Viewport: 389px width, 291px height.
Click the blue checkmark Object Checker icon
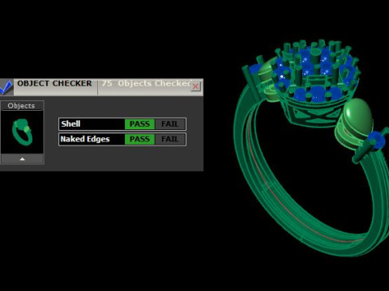pos(6,87)
